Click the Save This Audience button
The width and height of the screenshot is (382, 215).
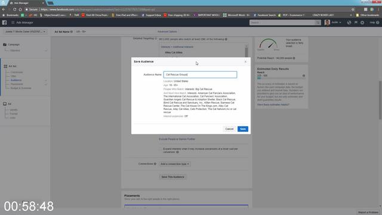click(x=172, y=177)
